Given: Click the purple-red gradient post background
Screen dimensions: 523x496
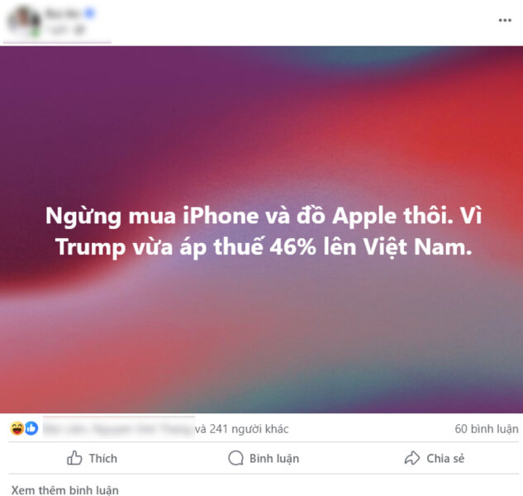Looking at the screenshot, I should [x=261, y=334].
